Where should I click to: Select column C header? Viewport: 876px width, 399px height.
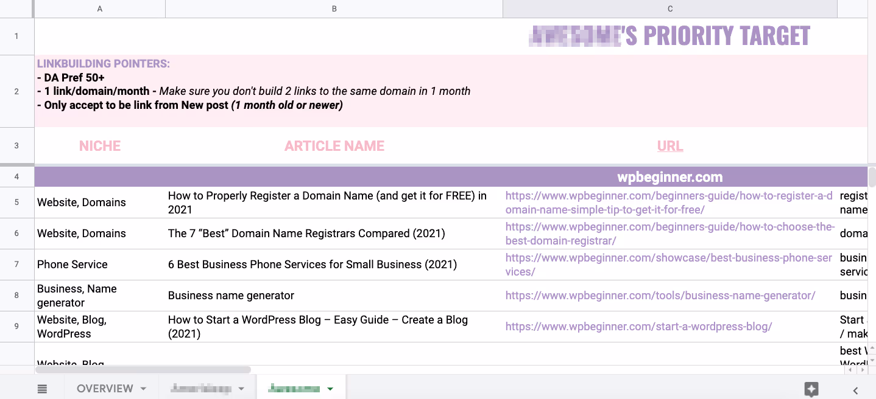pyautogui.click(x=670, y=9)
